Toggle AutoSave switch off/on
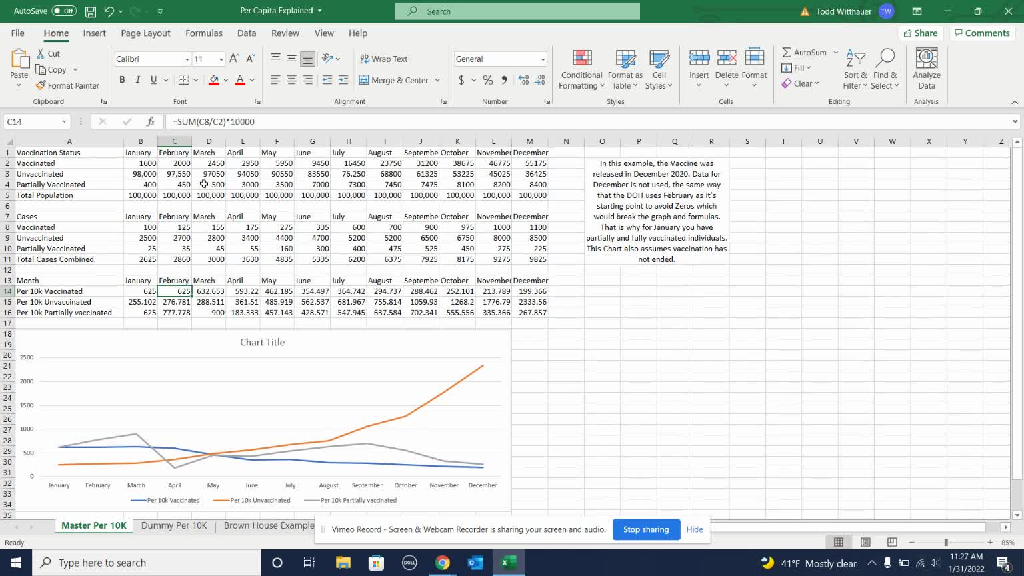The width and height of the screenshot is (1024, 576). coord(64,11)
